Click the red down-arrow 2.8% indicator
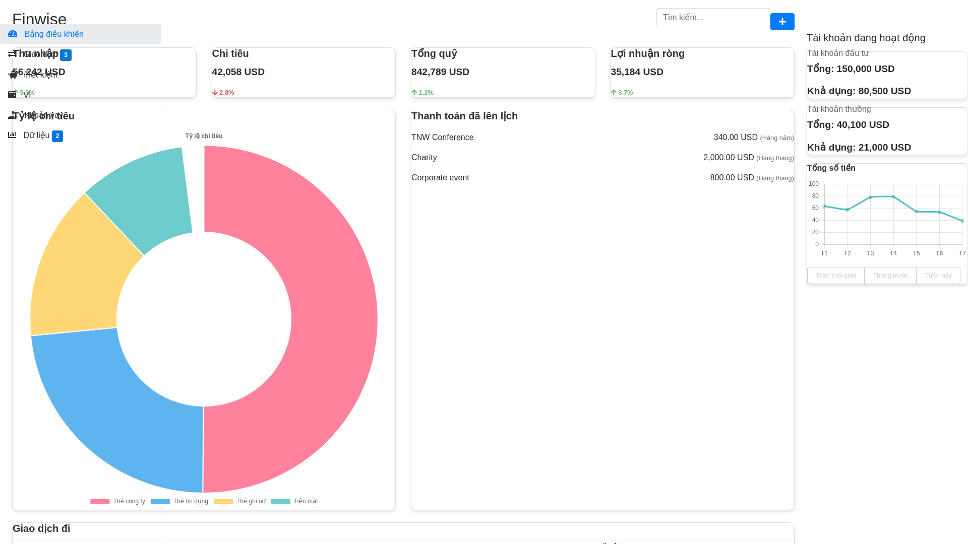 [x=223, y=93]
